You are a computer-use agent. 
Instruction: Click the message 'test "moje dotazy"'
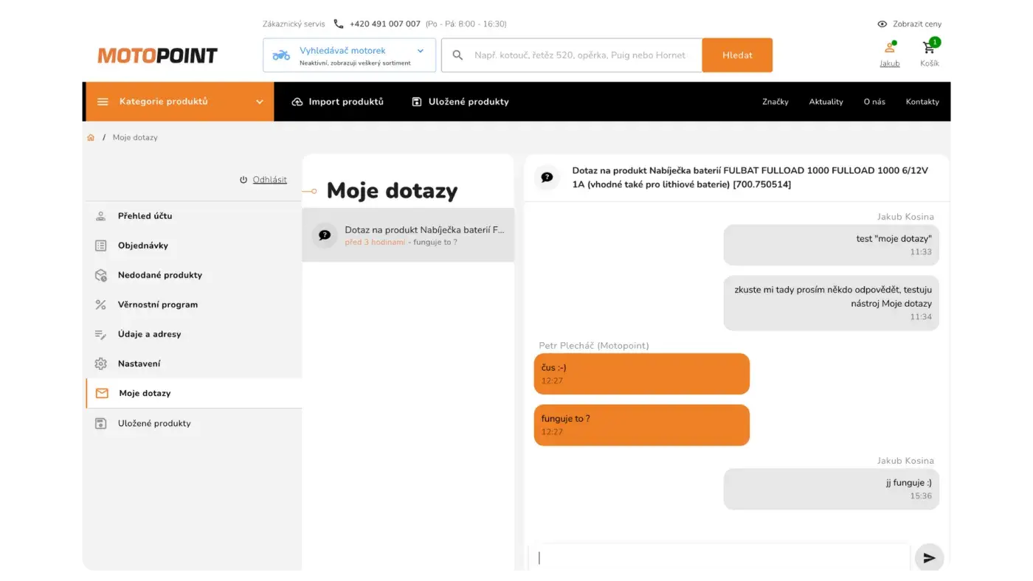(832, 245)
